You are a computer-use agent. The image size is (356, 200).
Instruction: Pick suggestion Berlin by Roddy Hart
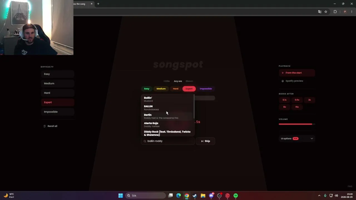point(167,116)
